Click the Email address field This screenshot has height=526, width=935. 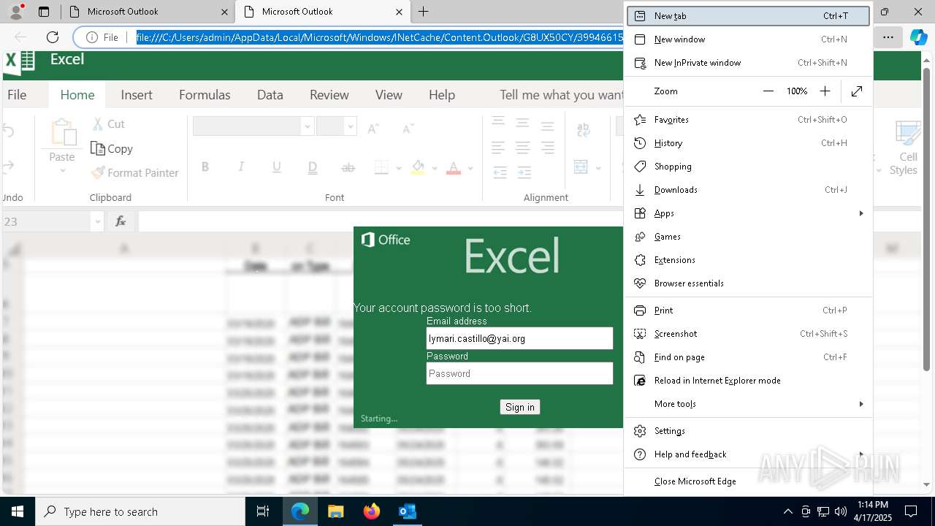(x=519, y=338)
